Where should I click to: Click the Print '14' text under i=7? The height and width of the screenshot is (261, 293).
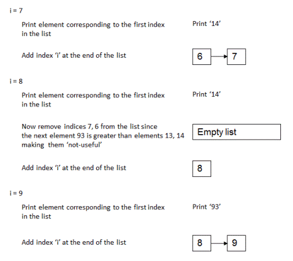click(206, 23)
